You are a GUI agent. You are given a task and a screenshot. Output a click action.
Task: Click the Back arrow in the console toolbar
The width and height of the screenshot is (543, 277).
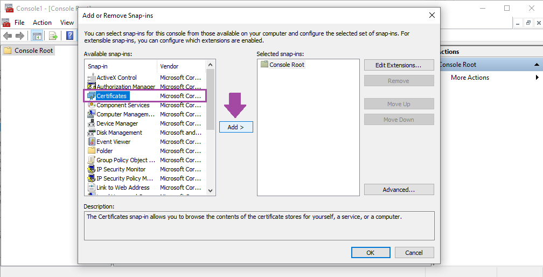[x=8, y=36]
